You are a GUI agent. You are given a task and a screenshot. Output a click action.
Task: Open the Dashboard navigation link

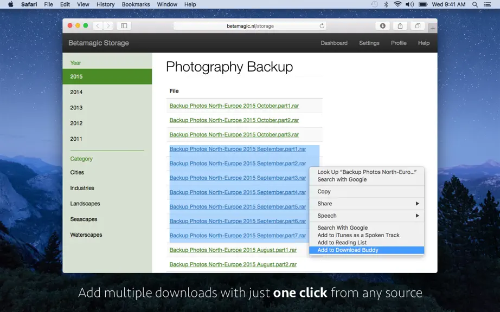(x=334, y=43)
